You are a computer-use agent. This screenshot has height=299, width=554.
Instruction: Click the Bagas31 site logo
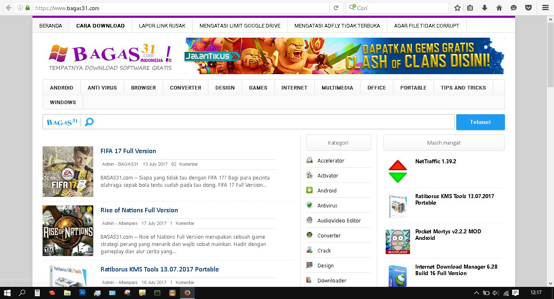point(110,57)
